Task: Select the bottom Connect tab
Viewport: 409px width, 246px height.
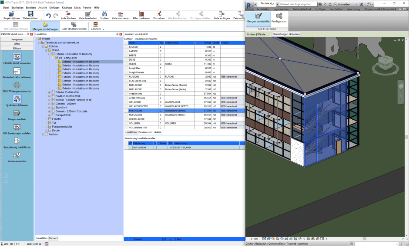Action: [x=53, y=238]
